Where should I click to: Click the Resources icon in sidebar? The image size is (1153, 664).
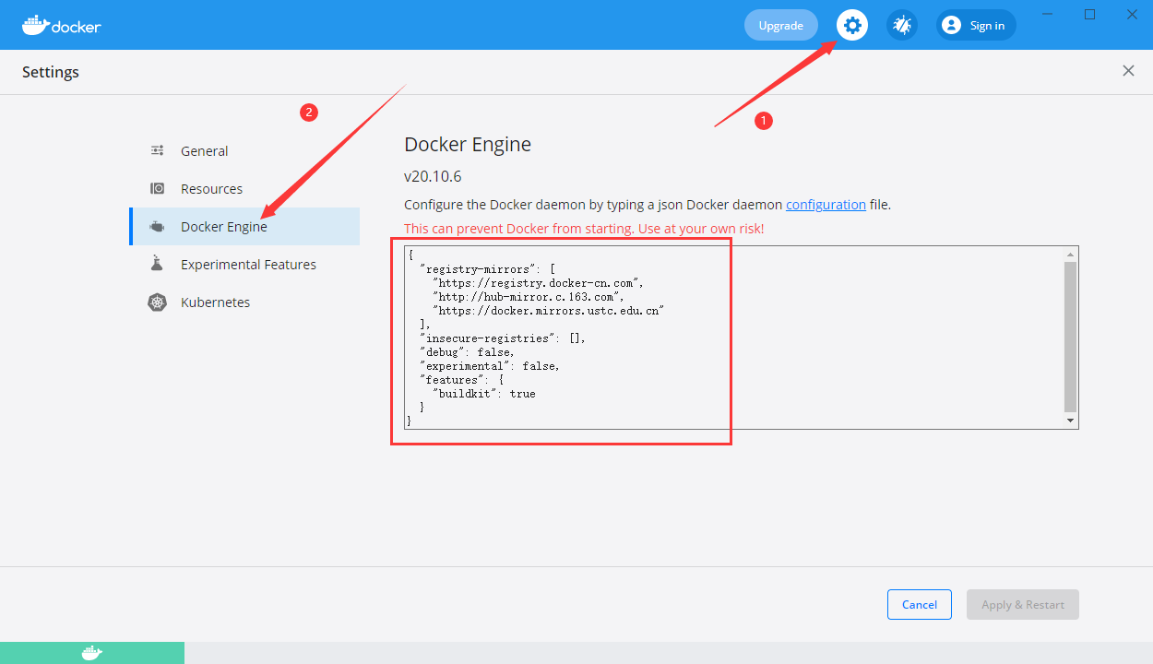click(158, 188)
